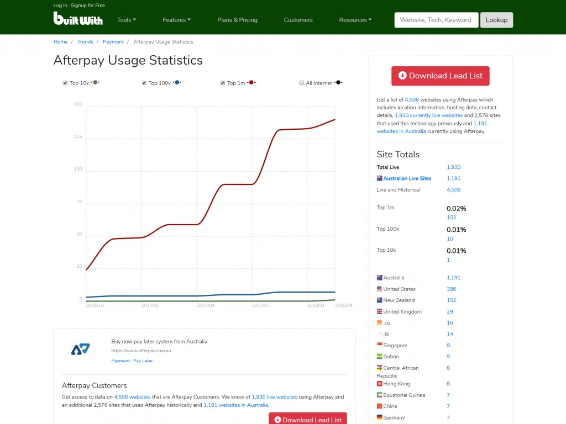Screen dimensions: 566x424
Task: Expand the Resources dropdown
Action: click(355, 20)
